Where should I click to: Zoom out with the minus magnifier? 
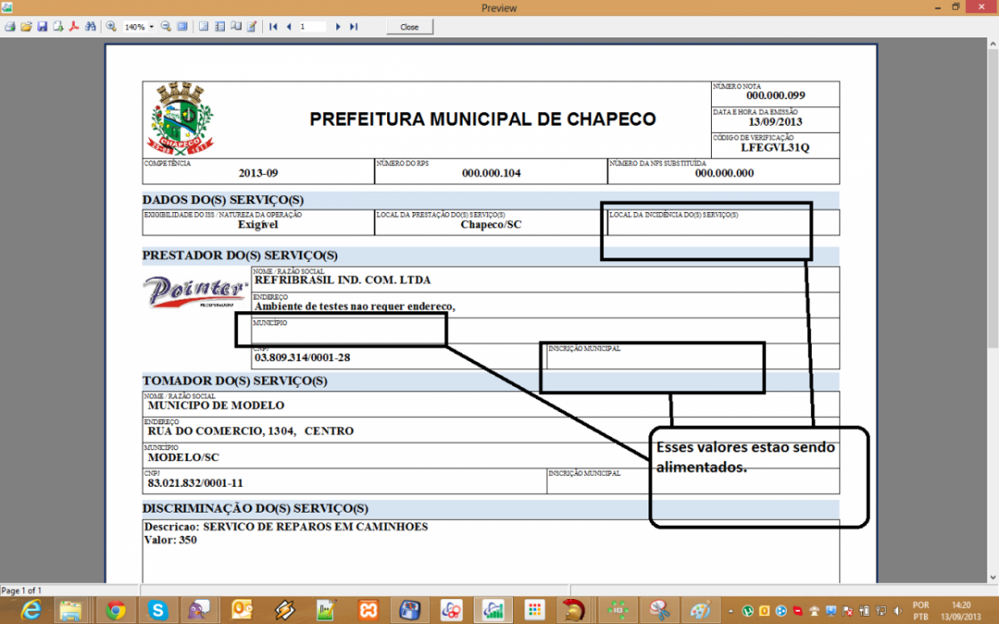click(x=166, y=27)
